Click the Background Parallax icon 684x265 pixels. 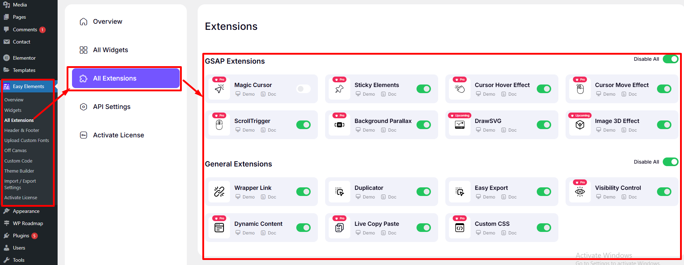coord(339,125)
